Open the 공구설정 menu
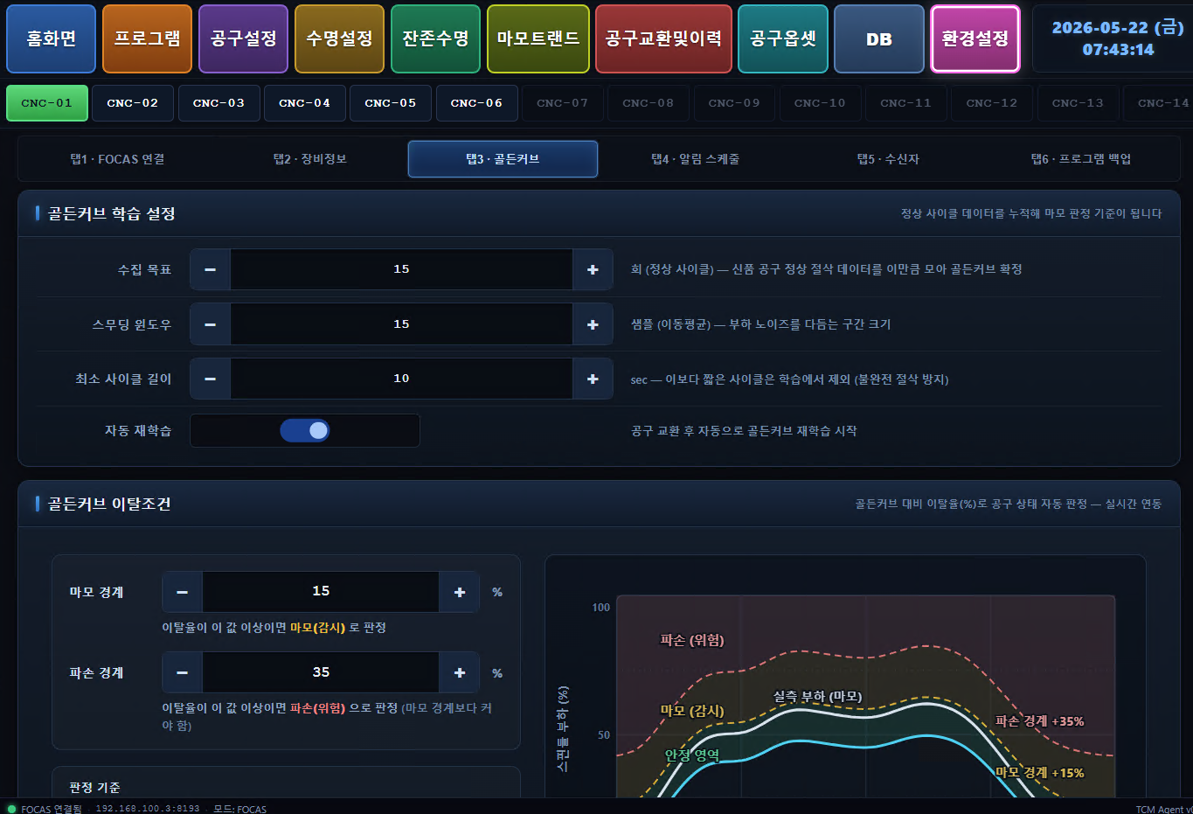 click(243, 38)
